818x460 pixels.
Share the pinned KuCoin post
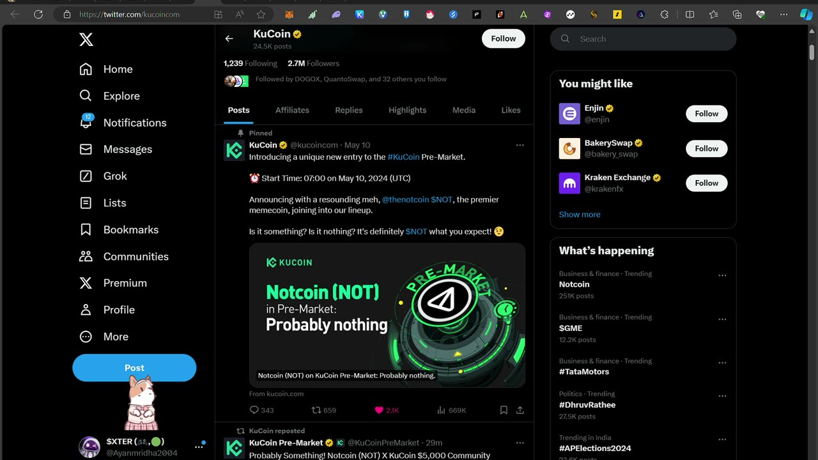[520, 410]
